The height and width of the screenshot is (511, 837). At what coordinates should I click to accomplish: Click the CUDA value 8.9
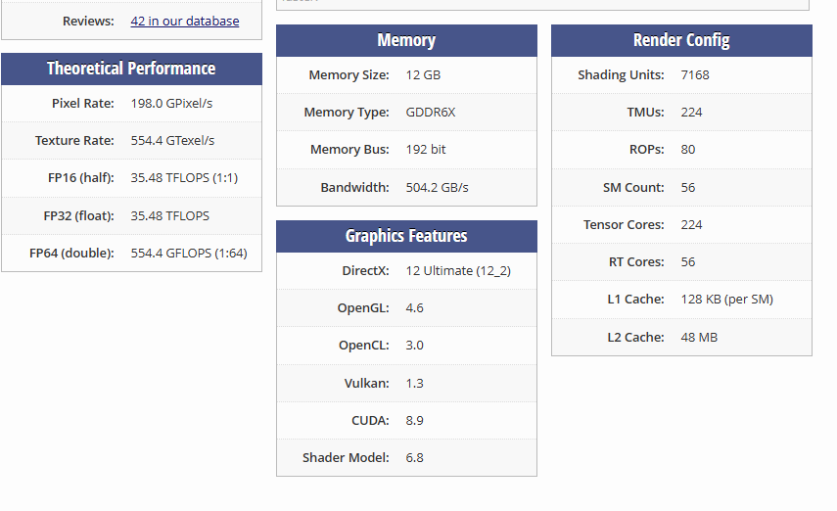[414, 421]
